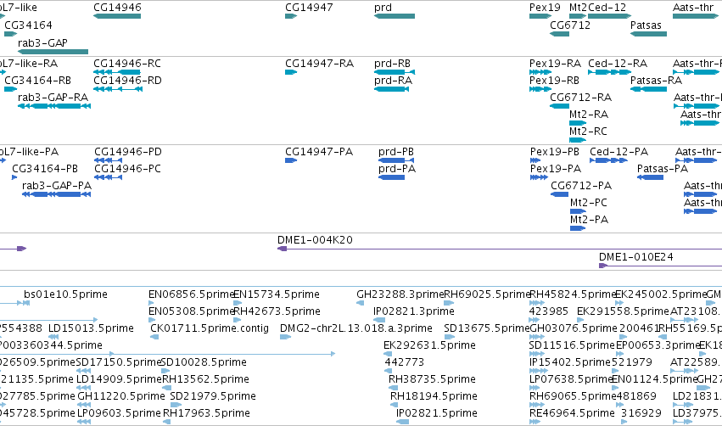
Task: Click the CG6712 gene glyph
Action: [559, 34]
